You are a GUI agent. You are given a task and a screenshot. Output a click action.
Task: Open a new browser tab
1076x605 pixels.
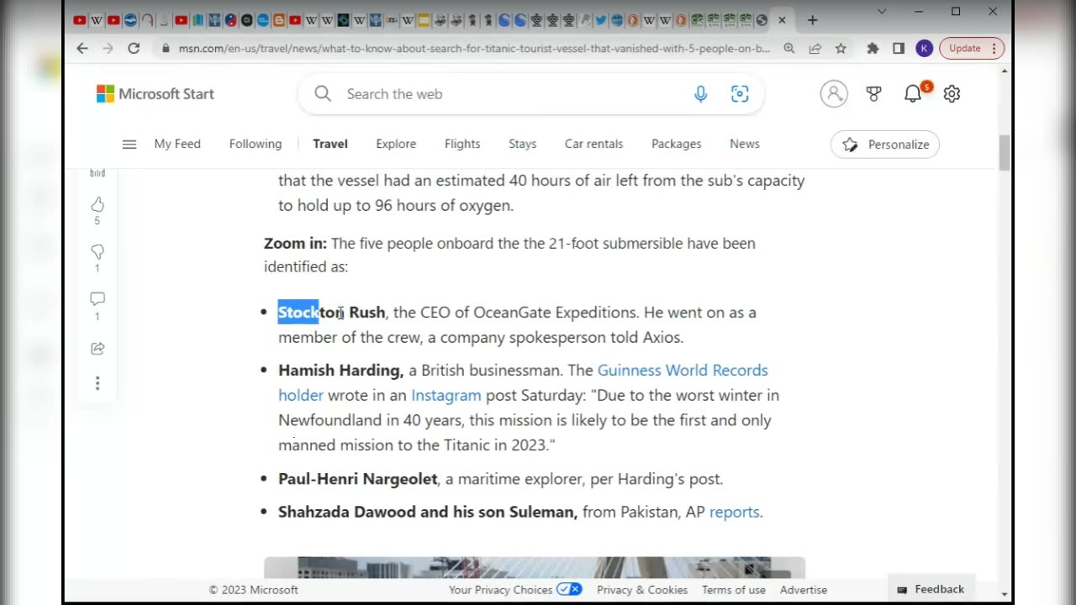point(812,20)
